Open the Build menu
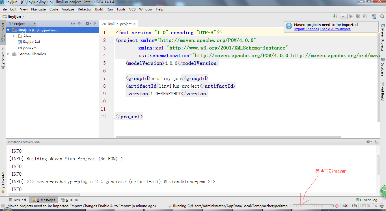The height and width of the screenshot is (211, 386). (99, 9)
